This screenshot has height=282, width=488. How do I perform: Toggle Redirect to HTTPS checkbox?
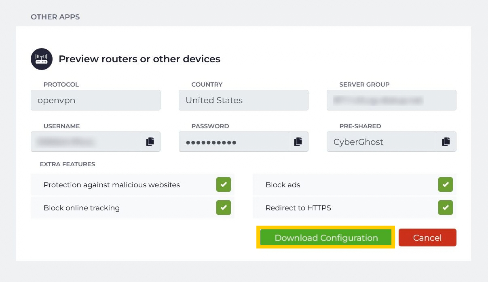pos(446,208)
